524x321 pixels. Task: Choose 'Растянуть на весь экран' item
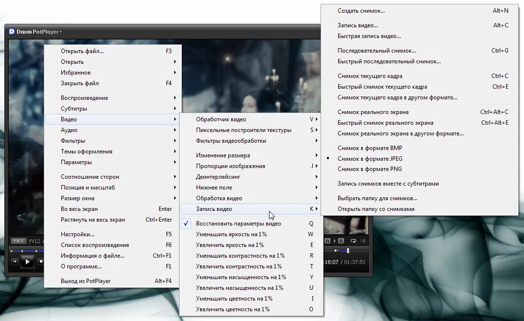coord(113,220)
